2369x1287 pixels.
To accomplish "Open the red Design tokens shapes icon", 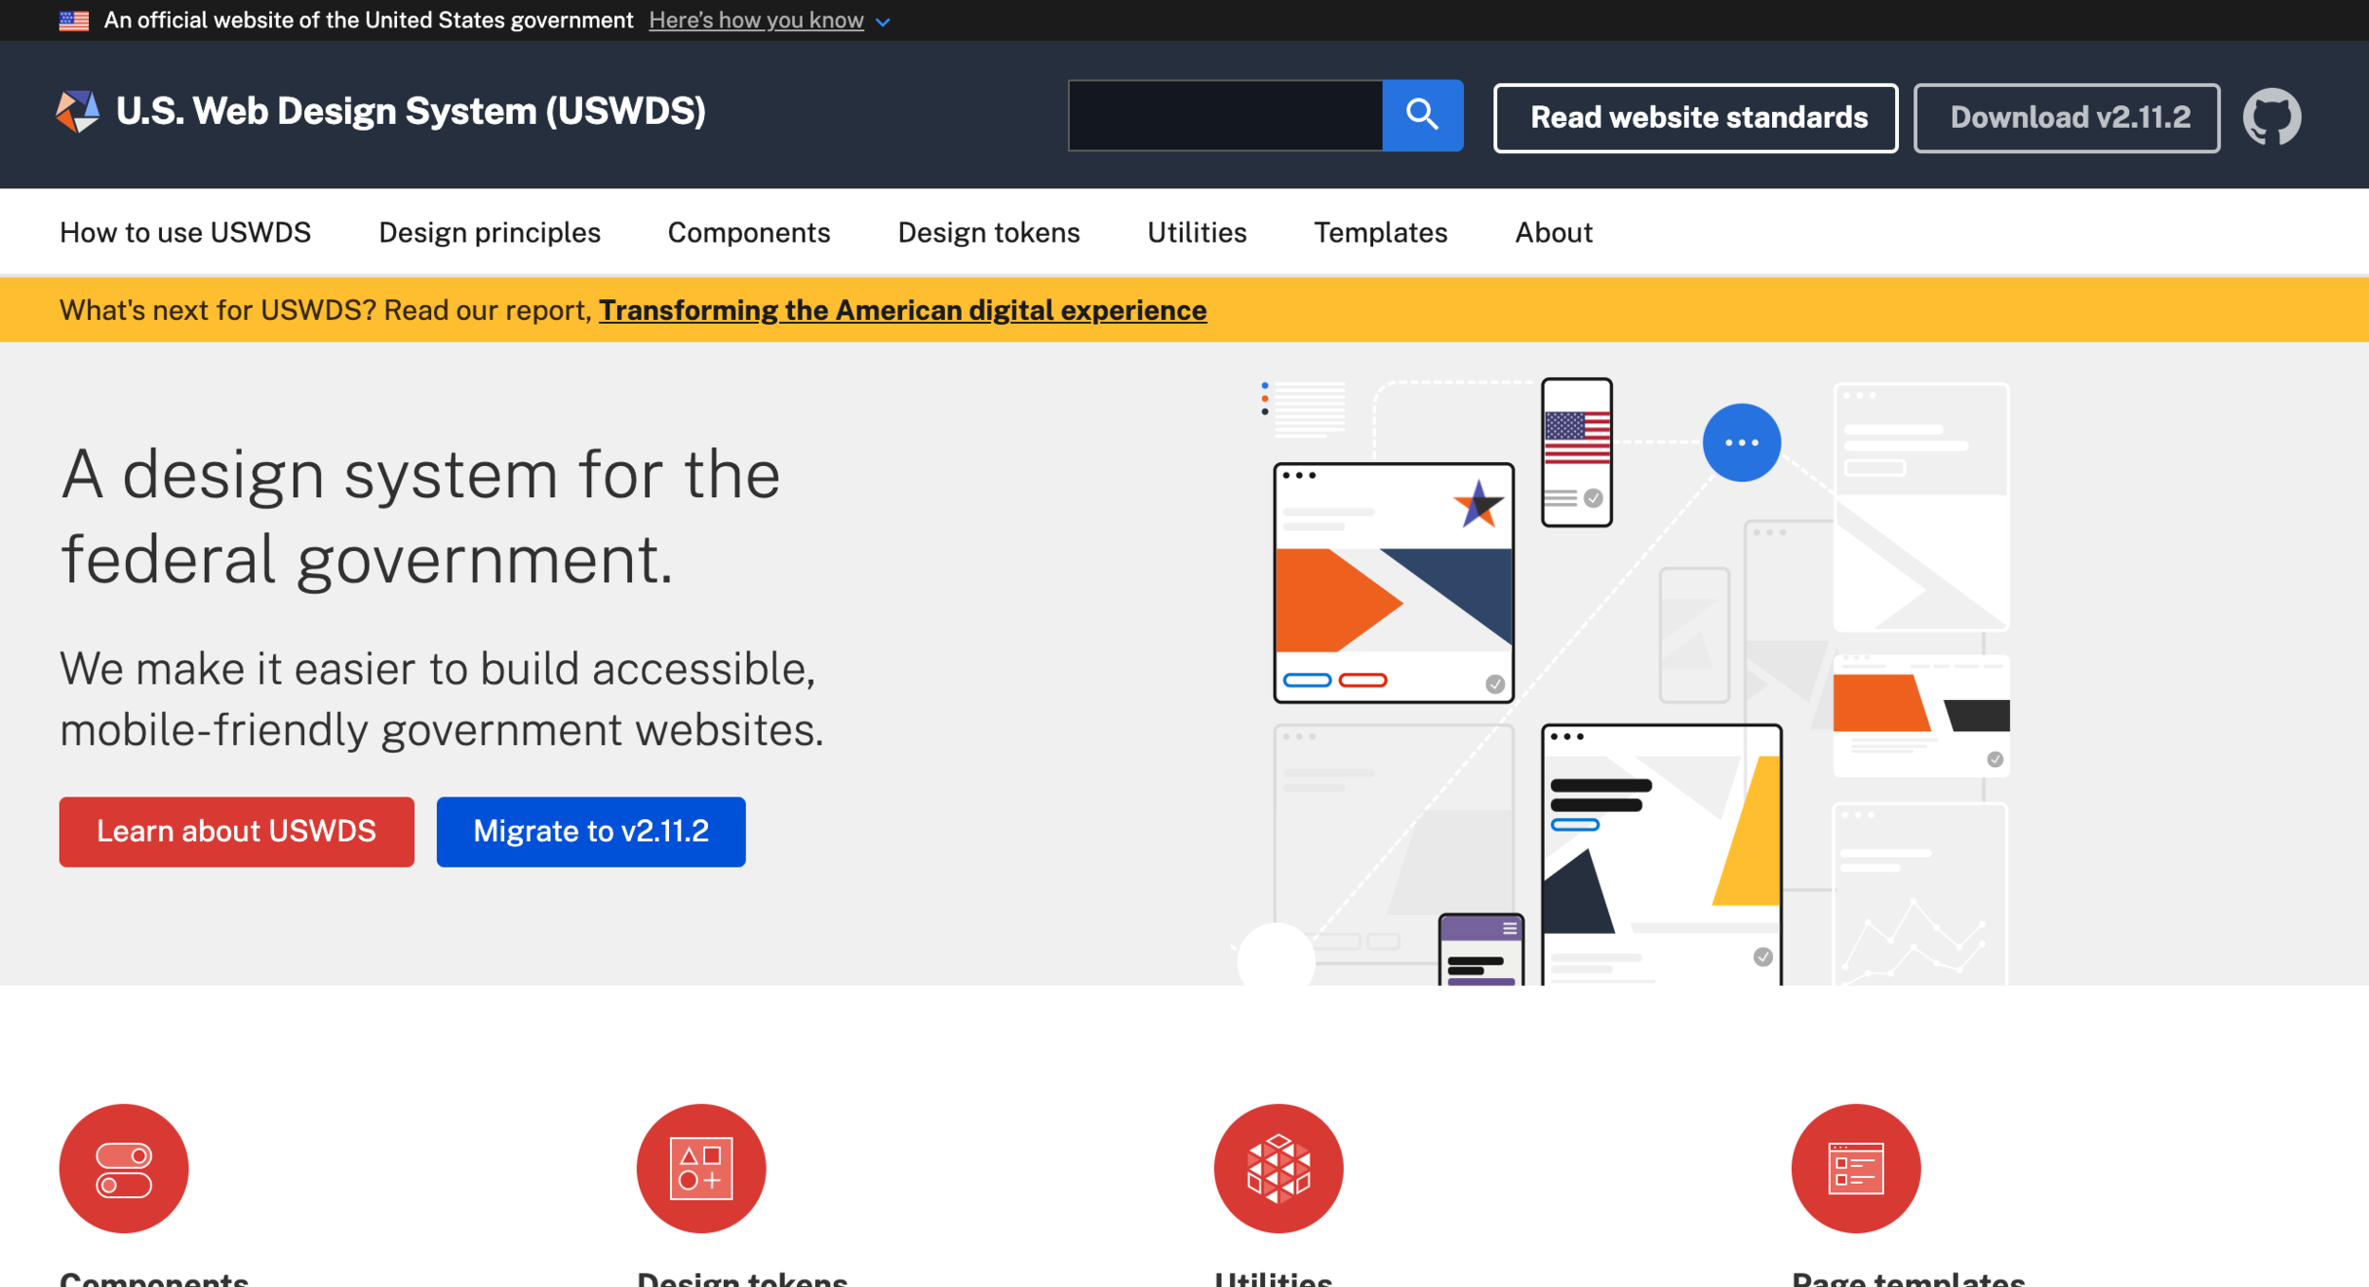I will (x=700, y=1168).
